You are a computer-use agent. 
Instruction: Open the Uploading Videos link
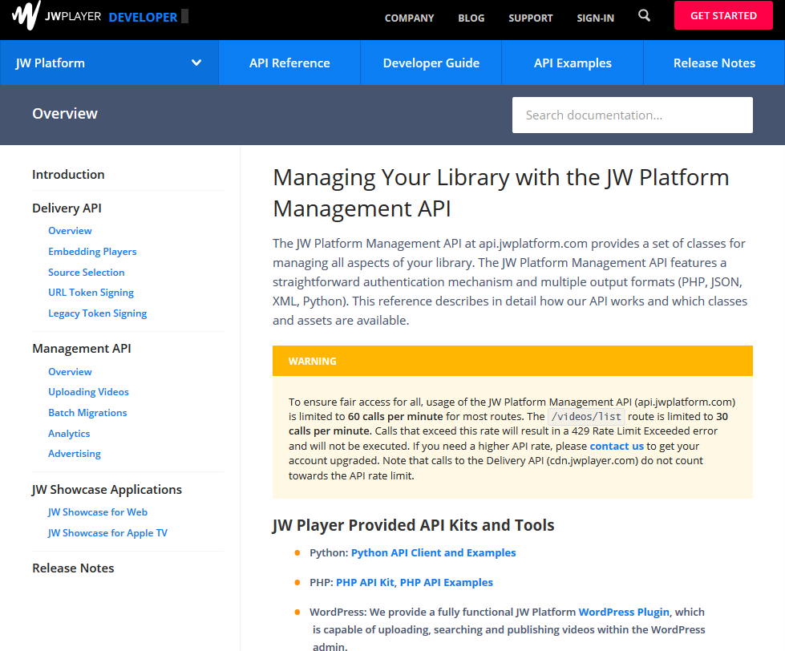coord(88,392)
